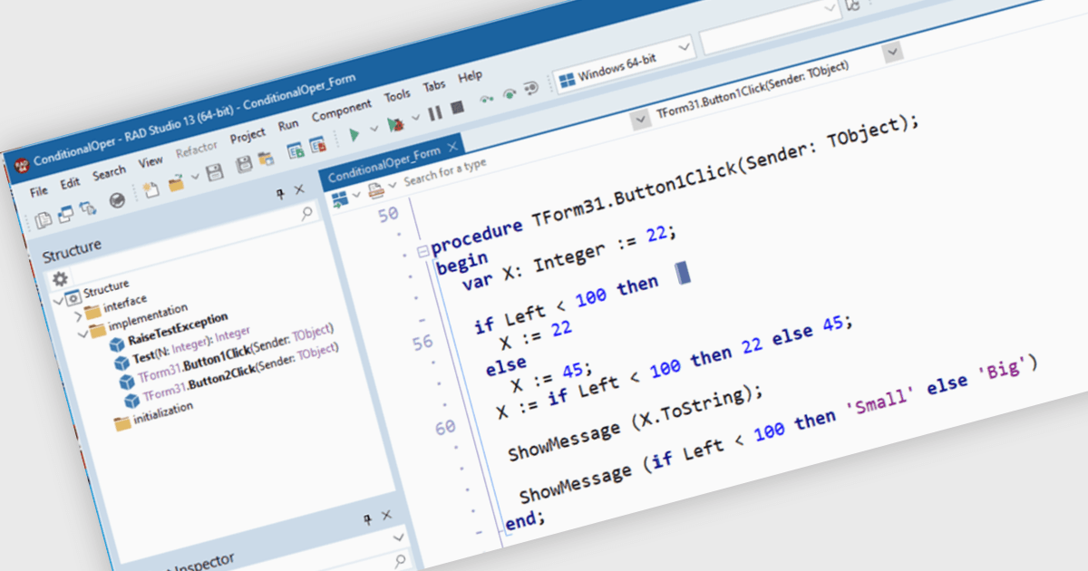
Task: Click the 'ShowMessage (X.ToString);' code line
Action: coord(636,423)
